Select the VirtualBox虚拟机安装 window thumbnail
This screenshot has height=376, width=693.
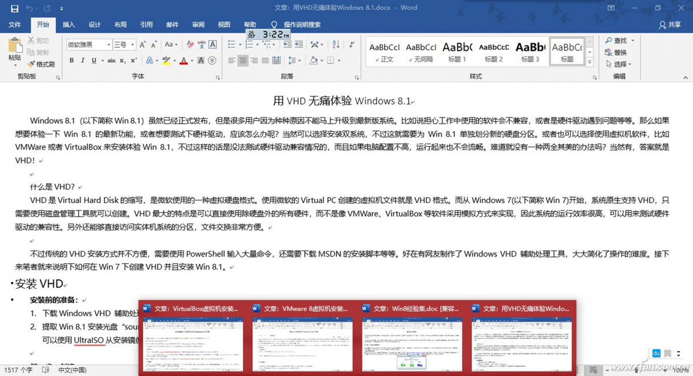pyautogui.click(x=193, y=337)
